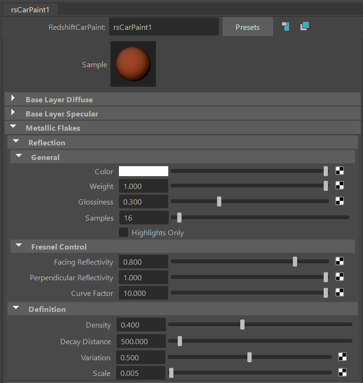Click the Perpendicular Reflectivity slider handle
The width and height of the screenshot is (363, 383).
click(x=326, y=277)
